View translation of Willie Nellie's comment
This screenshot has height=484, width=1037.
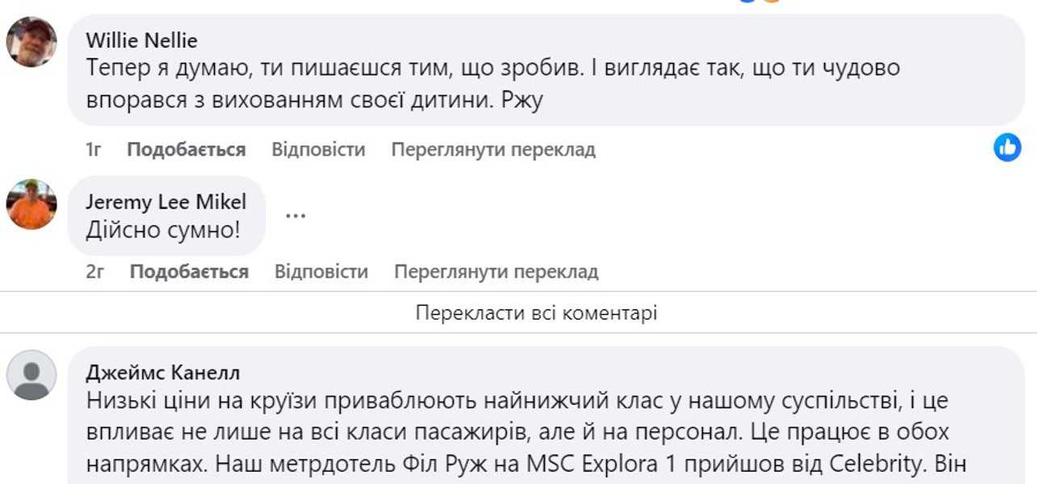493,149
